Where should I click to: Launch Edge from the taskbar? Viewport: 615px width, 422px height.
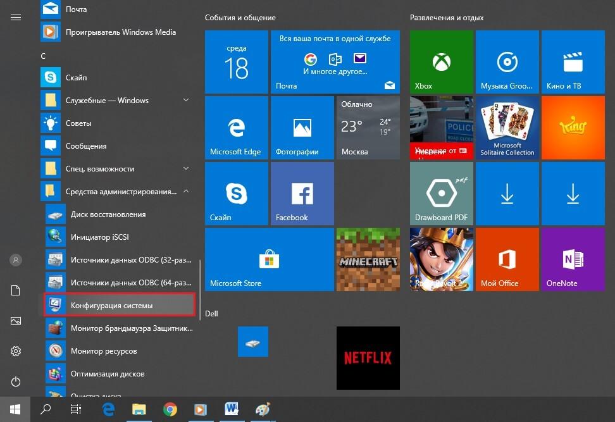tap(108, 409)
